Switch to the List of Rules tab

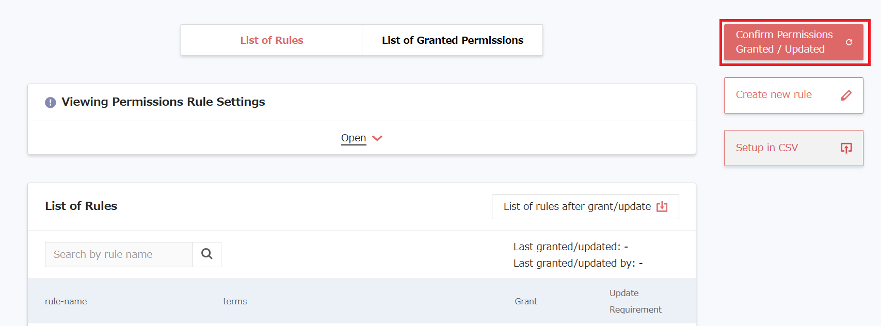[x=271, y=40]
